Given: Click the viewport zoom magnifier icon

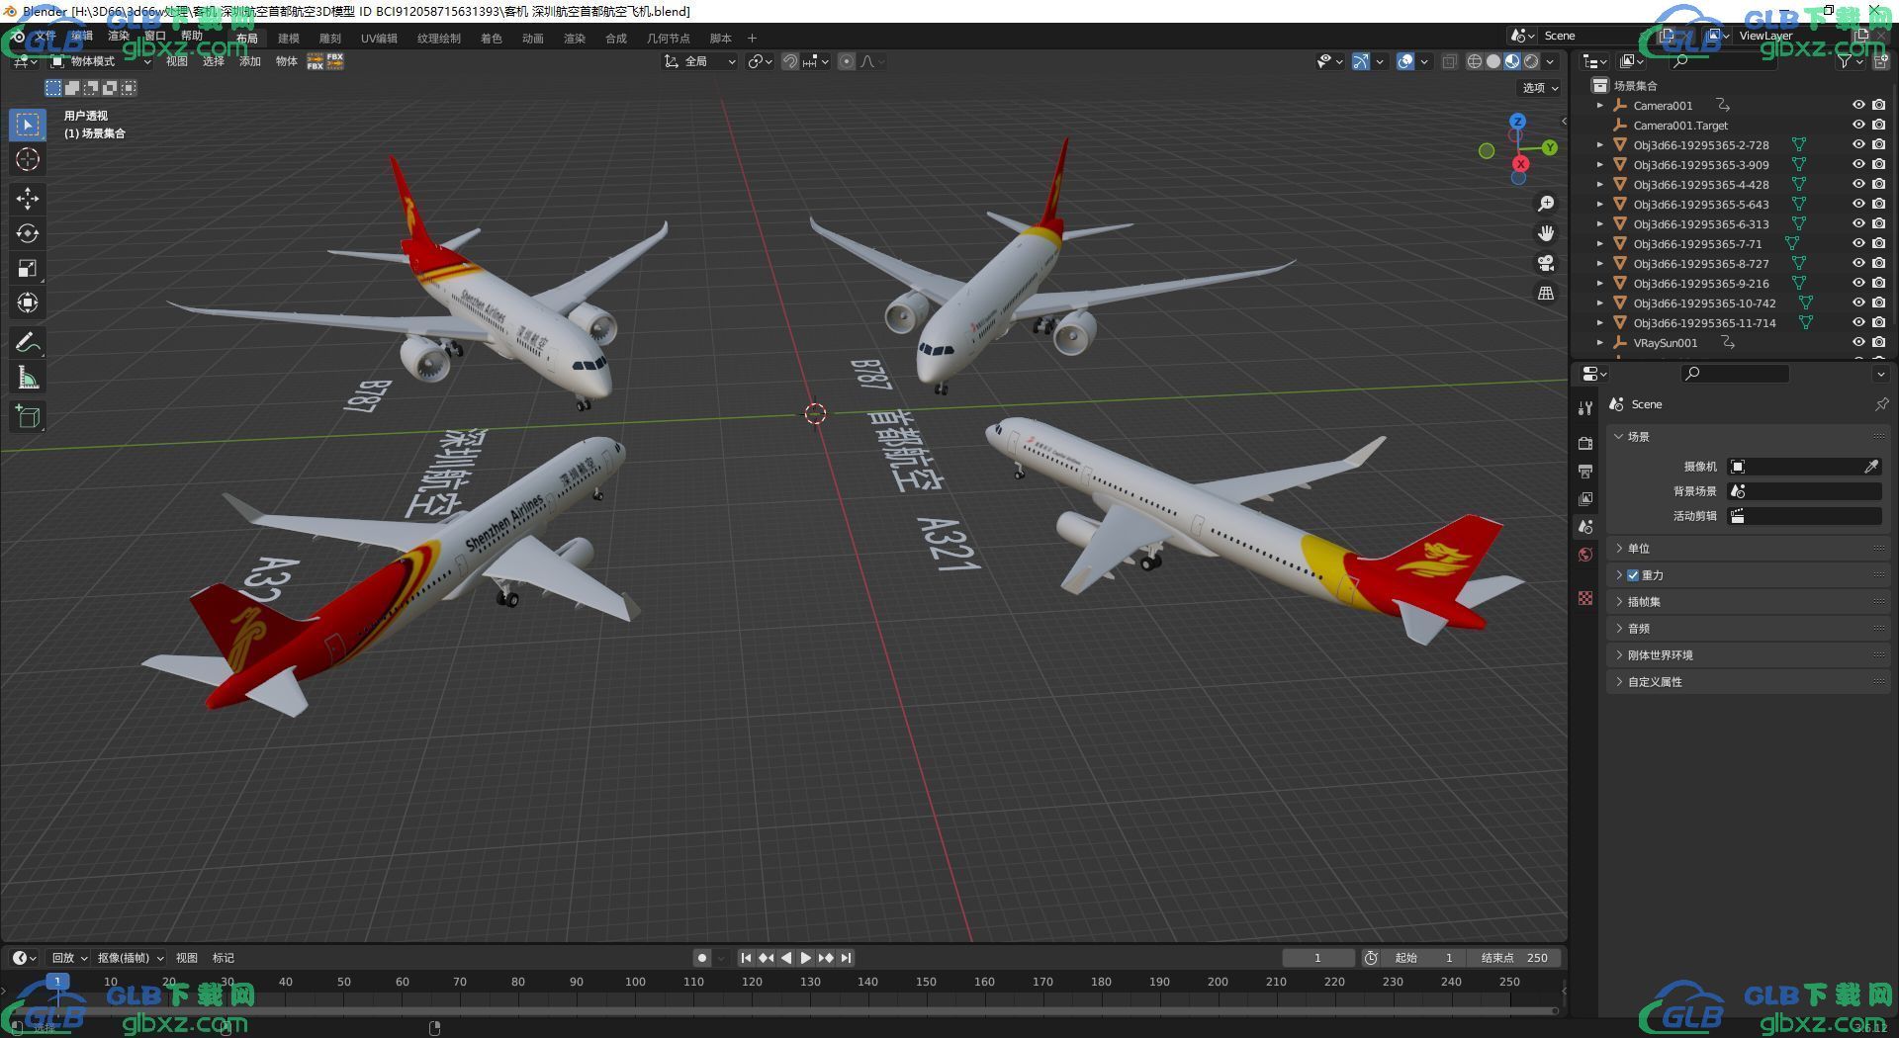Looking at the screenshot, I should tap(1545, 204).
